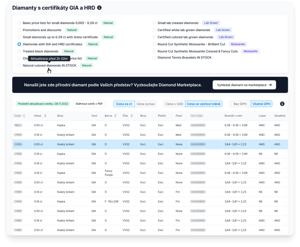Sort by Čist. clarity column
The image size is (300, 247).
pyautogui.click(x=132, y=116)
